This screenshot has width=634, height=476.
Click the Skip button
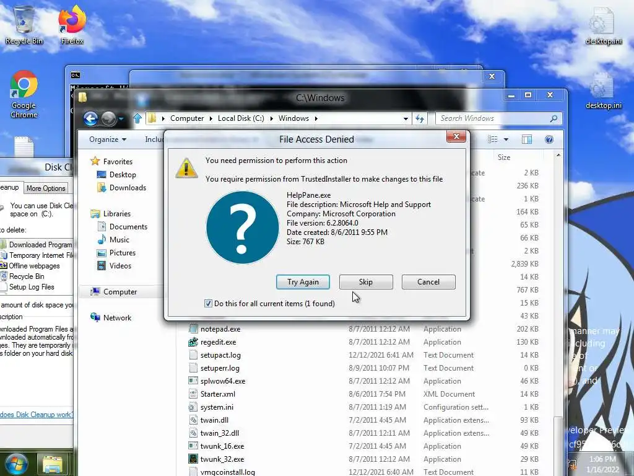click(365, 282)
